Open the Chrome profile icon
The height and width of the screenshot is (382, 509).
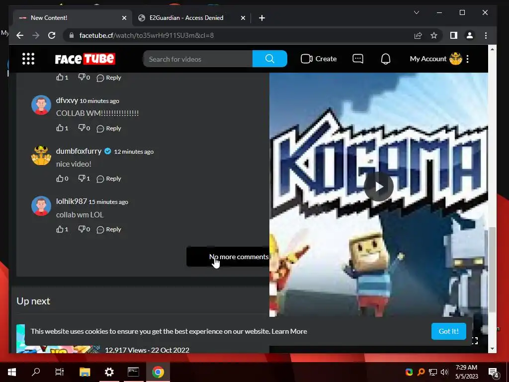(470, 35)
